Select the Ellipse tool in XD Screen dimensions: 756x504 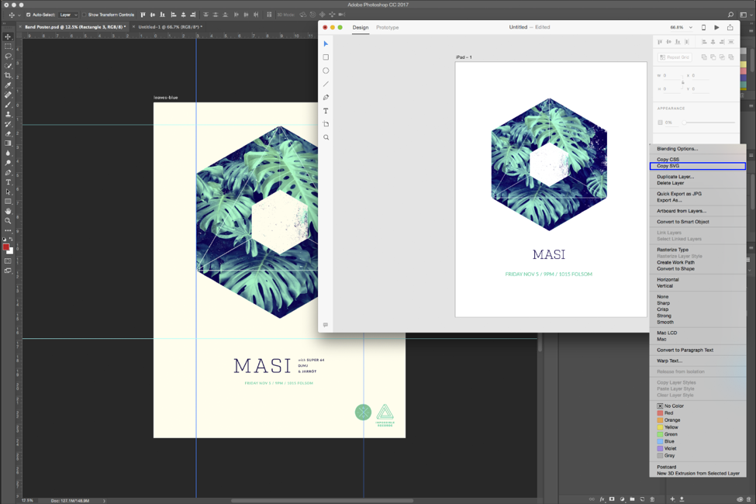click(326, 71)
